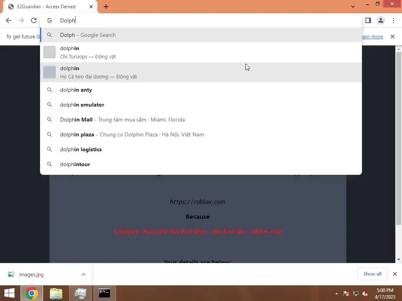Click the page's vertical scrollbar

(x=398, y=138)
